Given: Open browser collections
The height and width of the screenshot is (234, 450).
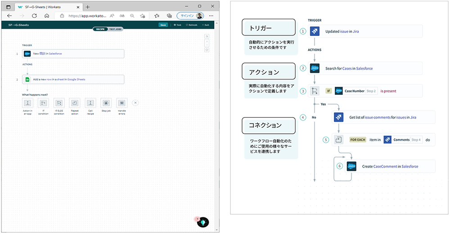Looking at the screenshot, I should tap(169, 16).
